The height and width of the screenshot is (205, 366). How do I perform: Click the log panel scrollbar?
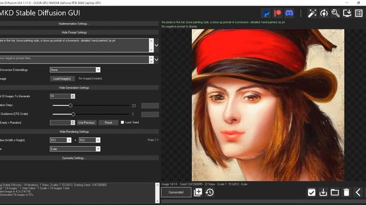click(x=158, y=193)
